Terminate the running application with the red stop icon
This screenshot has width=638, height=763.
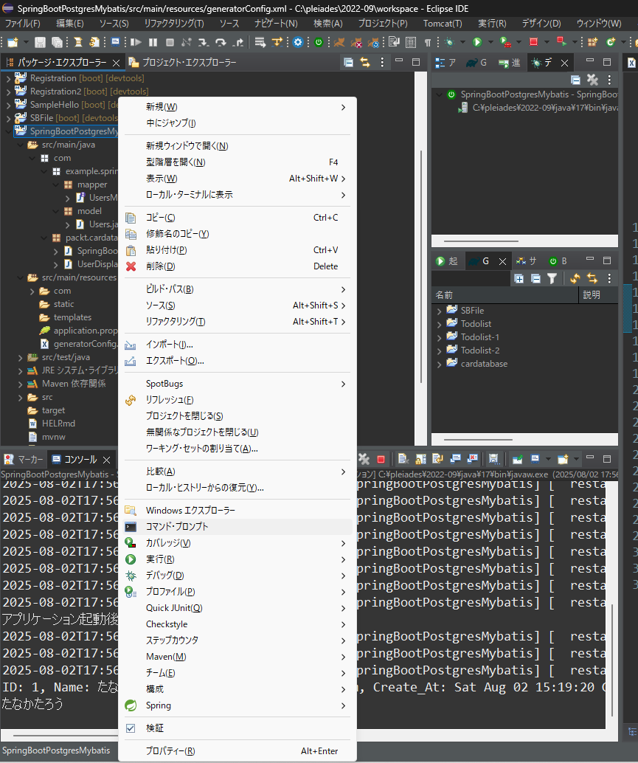(x=381, y=458)
